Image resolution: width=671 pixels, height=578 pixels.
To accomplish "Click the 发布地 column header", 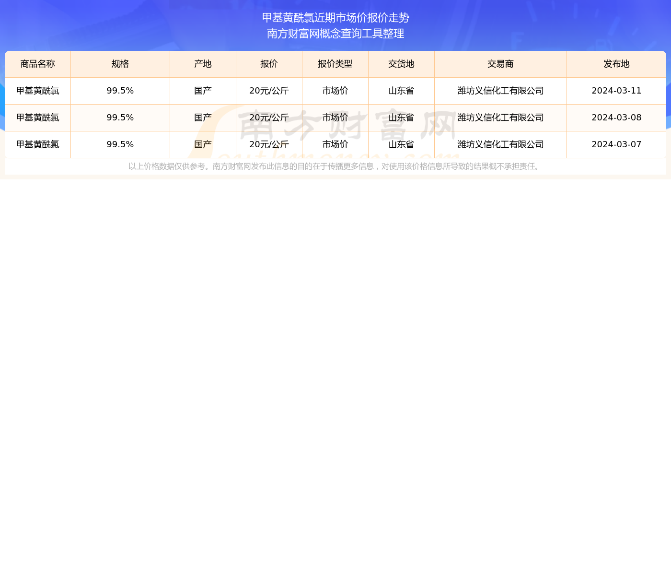I will click(x=616, y=64).
